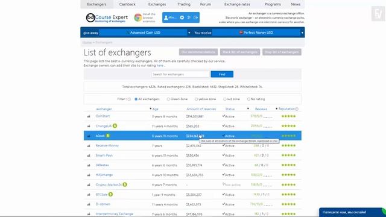Open the Programs top menu tab

[273, 4]
